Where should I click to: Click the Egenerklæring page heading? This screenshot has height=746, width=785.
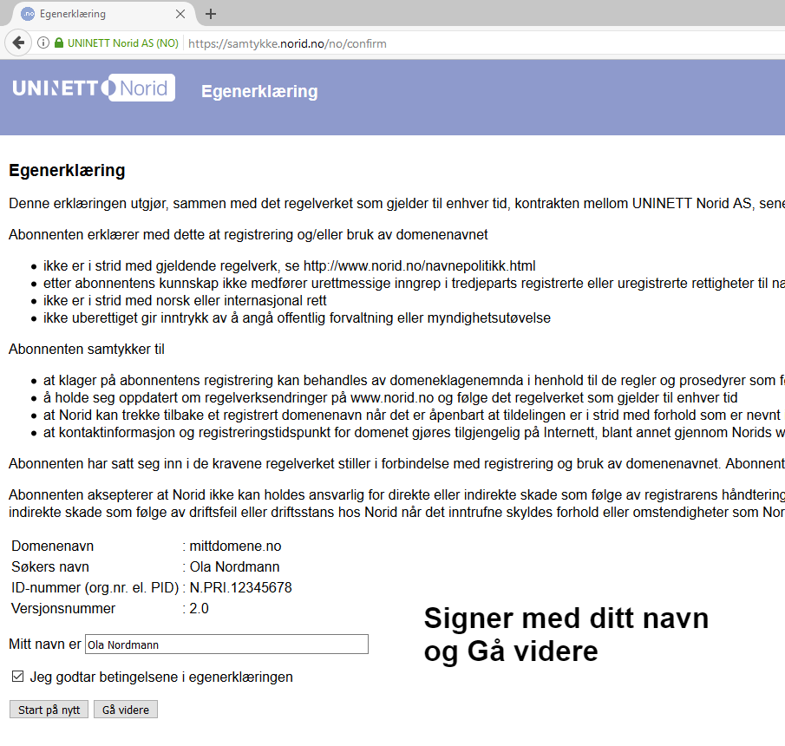pos(67,170)
